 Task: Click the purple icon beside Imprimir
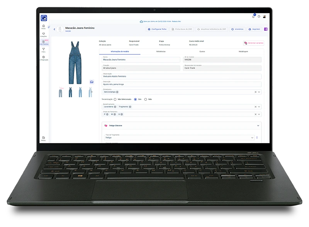pos(266,29)
